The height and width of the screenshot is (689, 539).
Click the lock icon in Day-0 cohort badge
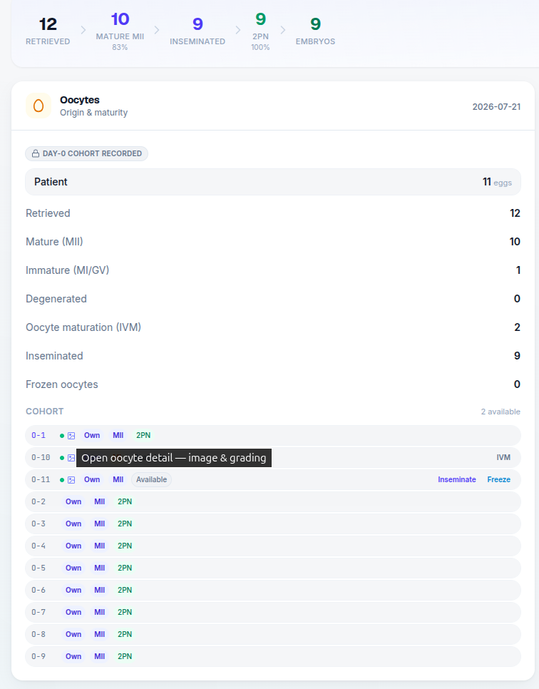tap(36, 154)
